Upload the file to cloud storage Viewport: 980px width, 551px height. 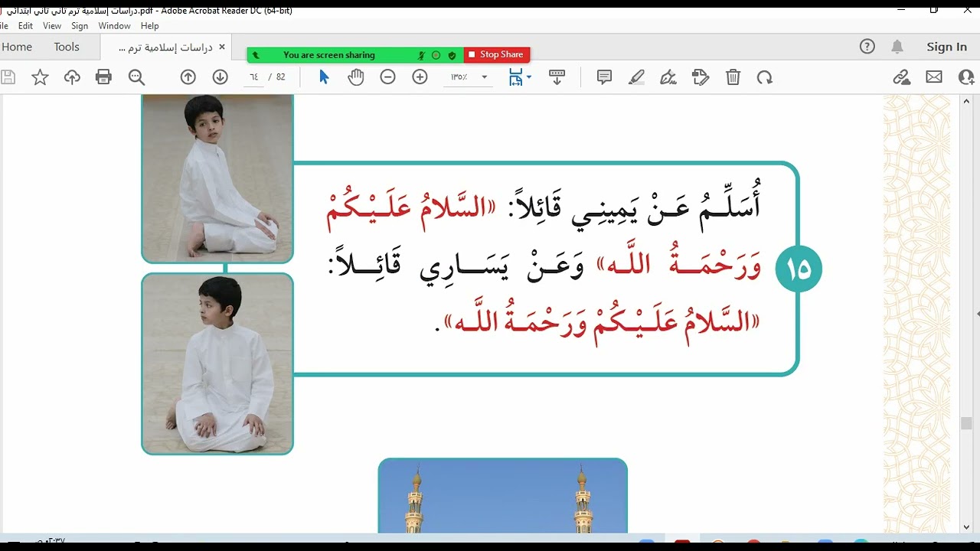72,77
